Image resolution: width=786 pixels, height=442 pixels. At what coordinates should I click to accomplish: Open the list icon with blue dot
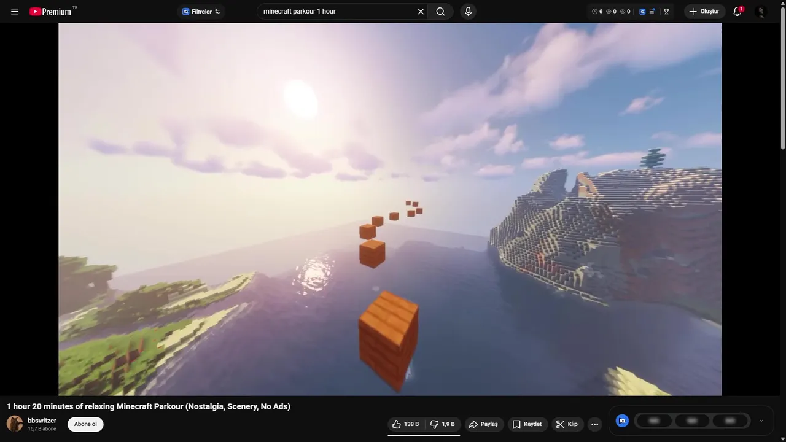pyautogui.click(x=652, y=12)
